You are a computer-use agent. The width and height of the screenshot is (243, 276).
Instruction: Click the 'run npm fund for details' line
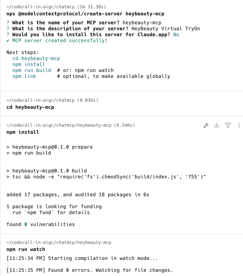click(x=51, y=213)
